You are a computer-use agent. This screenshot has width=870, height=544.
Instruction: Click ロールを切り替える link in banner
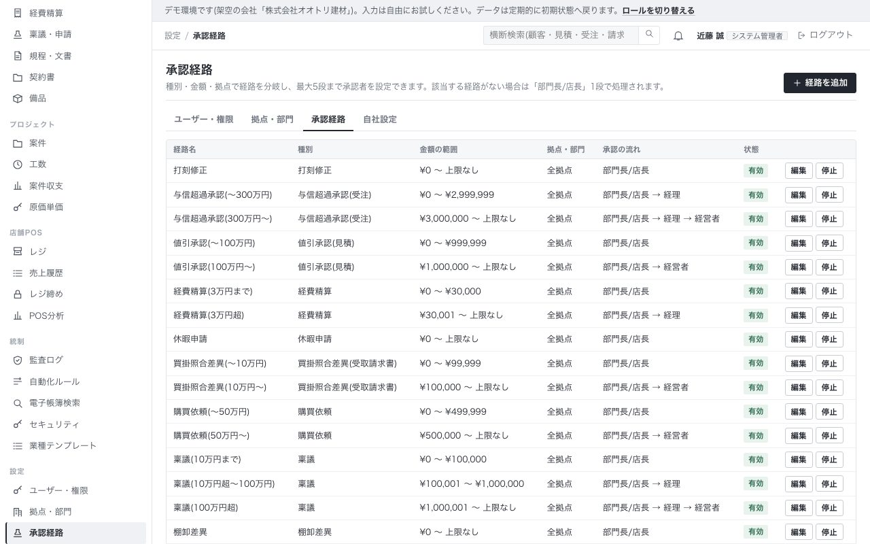pos(658,10)
